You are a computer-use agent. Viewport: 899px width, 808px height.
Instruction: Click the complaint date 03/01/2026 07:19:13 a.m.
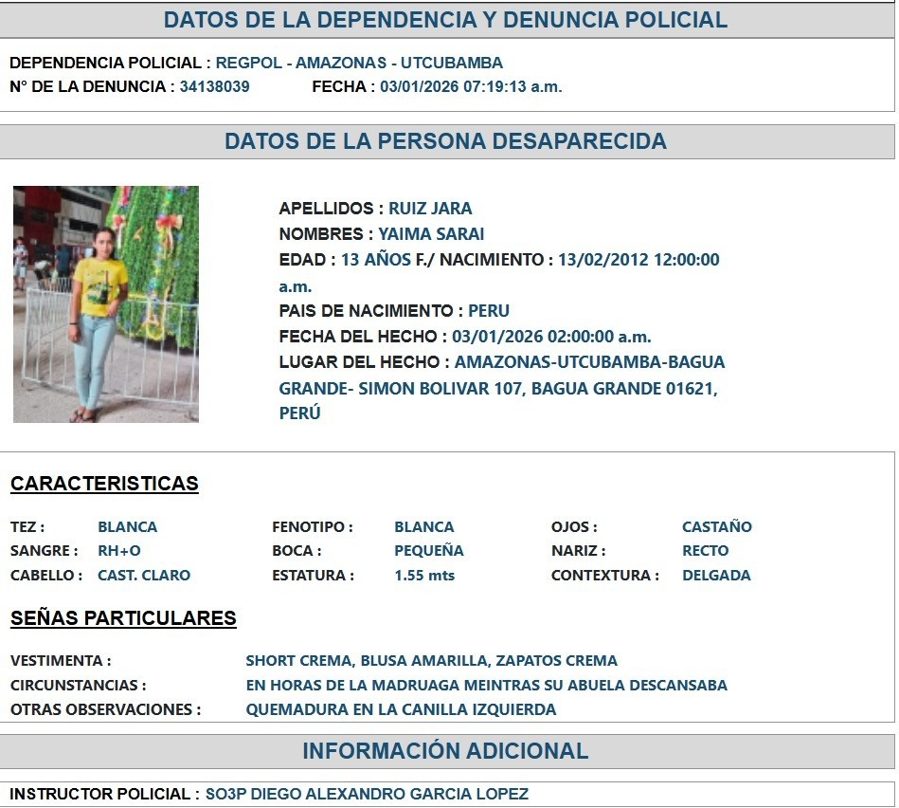471,87
